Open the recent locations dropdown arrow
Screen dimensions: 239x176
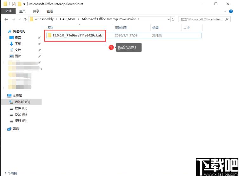[x=20, y=19]
